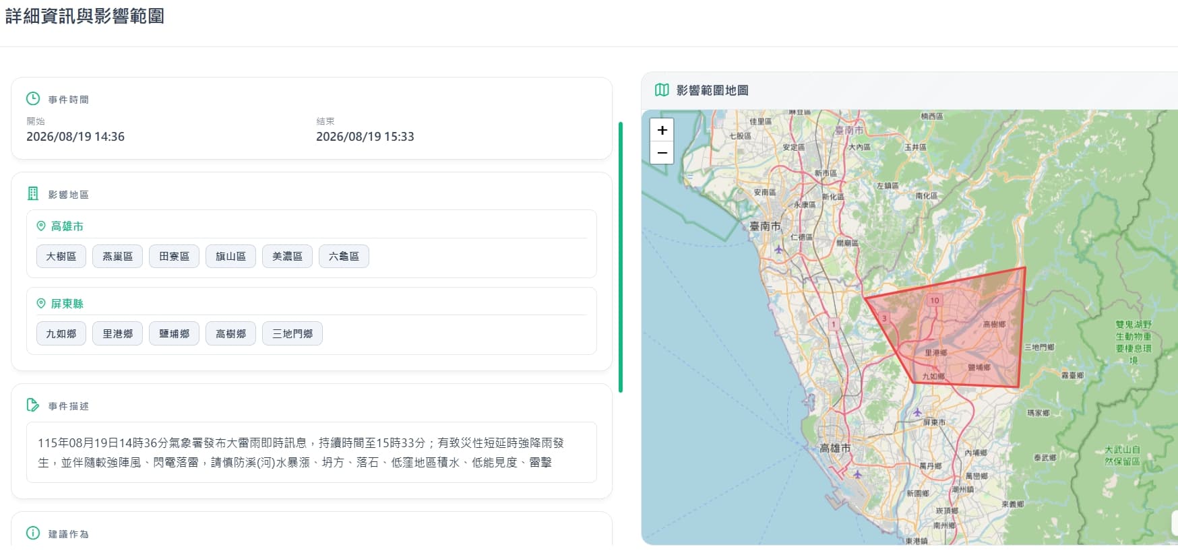The width and height of the screenshot is (1178, 559).
Task: Zoom out on the map
Action: point(662,153)
